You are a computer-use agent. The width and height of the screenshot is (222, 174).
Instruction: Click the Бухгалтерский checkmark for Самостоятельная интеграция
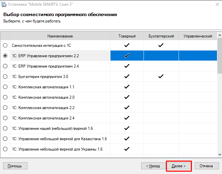tap(161, 45)
